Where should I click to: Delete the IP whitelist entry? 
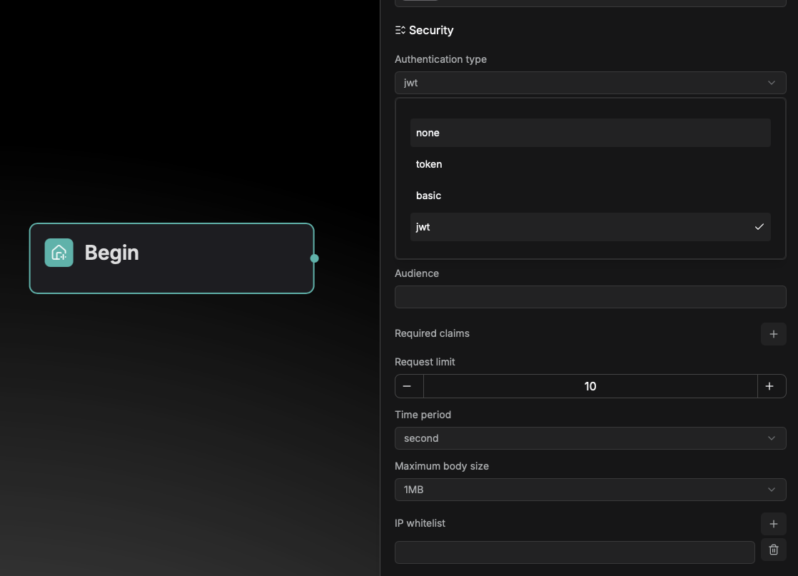click(773, 550)
